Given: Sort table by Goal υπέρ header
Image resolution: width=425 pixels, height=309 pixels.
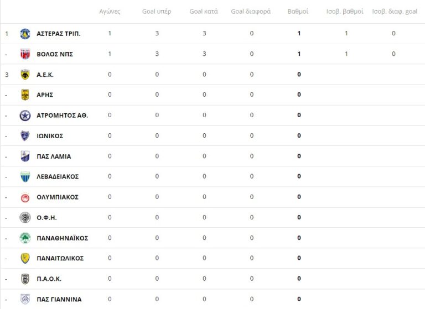Looking at the screenshot, I should click(x=157, y=12).
